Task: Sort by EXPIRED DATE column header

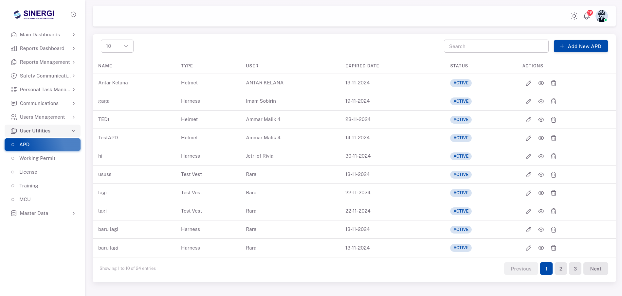Action: [x=362, y=66]
